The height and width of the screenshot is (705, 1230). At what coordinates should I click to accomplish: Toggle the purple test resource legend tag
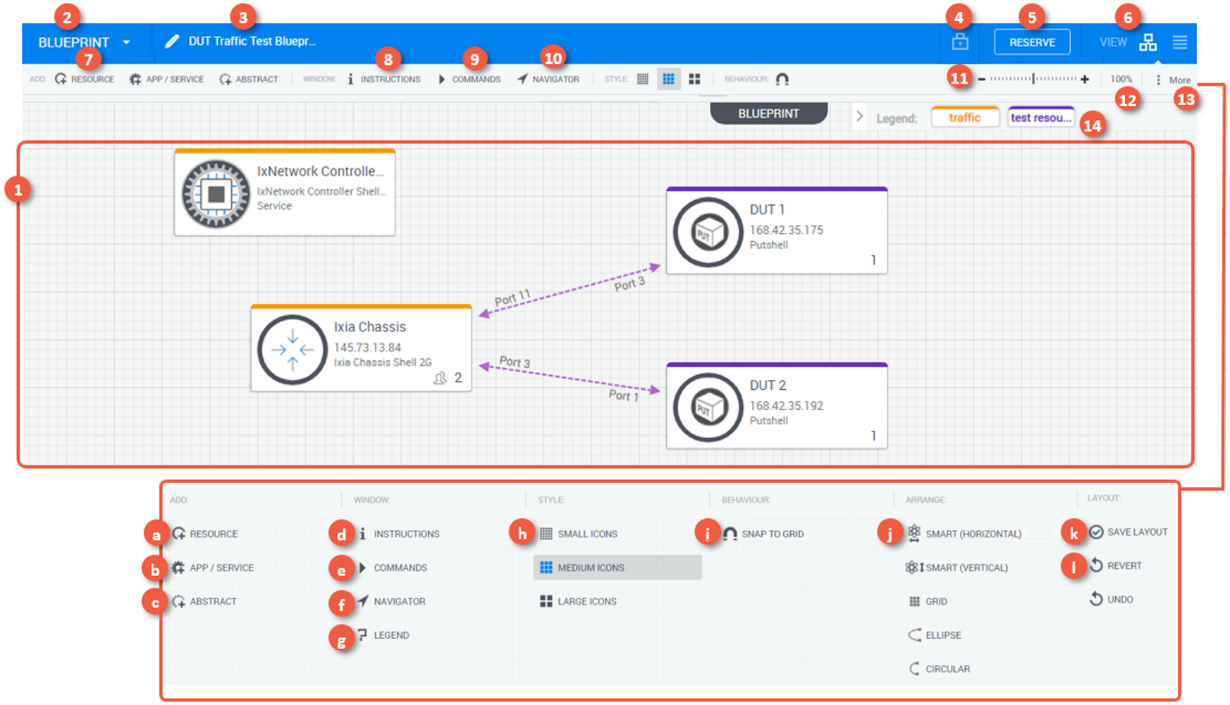pos(1040,118)
